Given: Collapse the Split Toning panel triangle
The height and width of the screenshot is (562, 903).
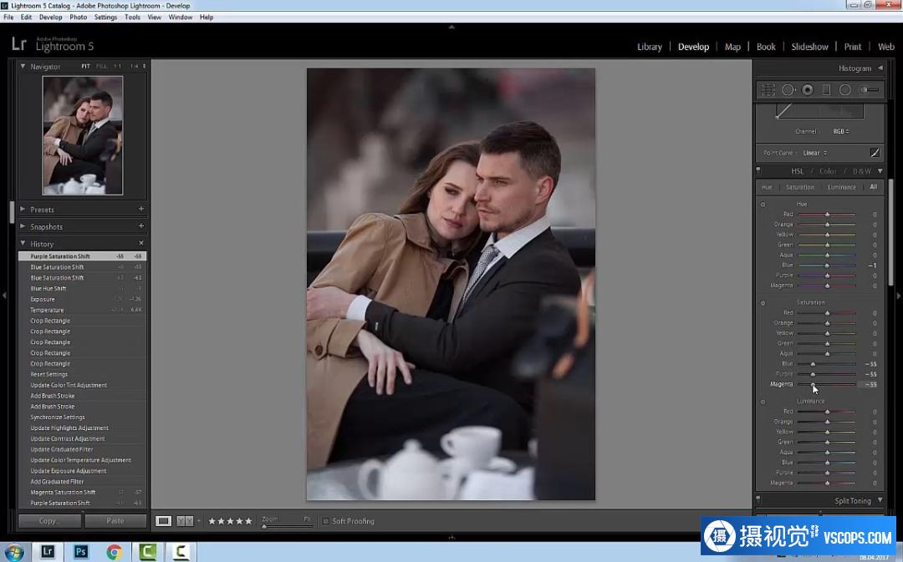Looking at the screenshot, I should (880, 500).
